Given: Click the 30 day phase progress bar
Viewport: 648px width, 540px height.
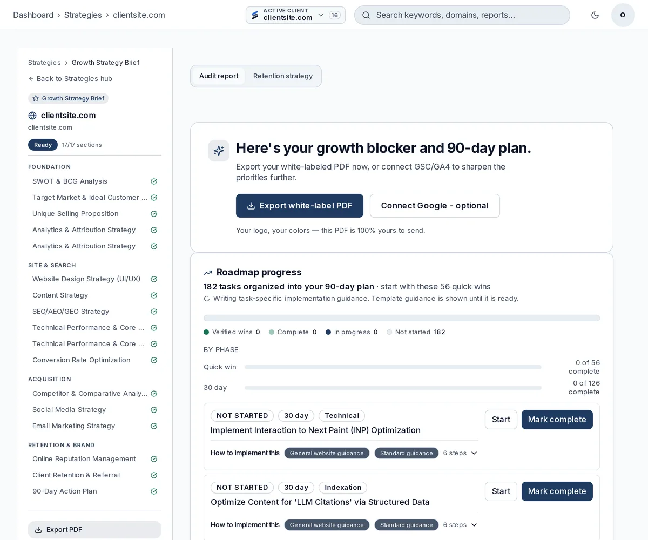Looking at the screenshot, I should point(393,388).
